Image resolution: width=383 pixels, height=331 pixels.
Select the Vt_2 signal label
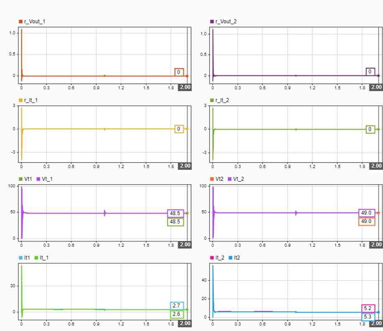tap(238, 179)
